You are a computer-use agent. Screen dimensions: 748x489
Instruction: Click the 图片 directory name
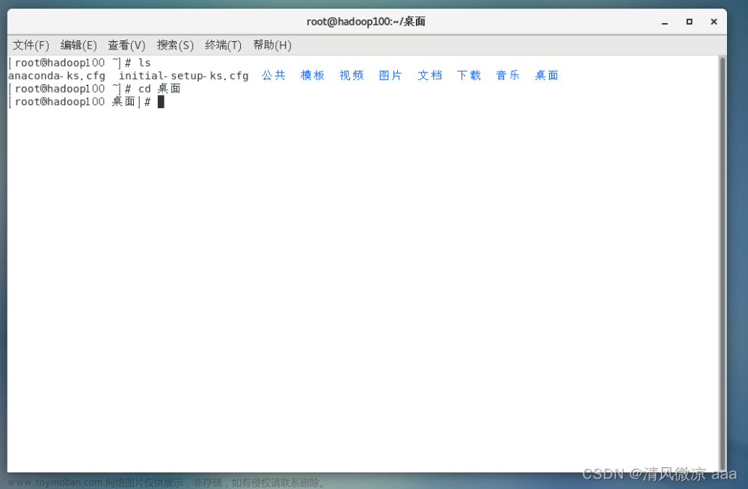390,75
